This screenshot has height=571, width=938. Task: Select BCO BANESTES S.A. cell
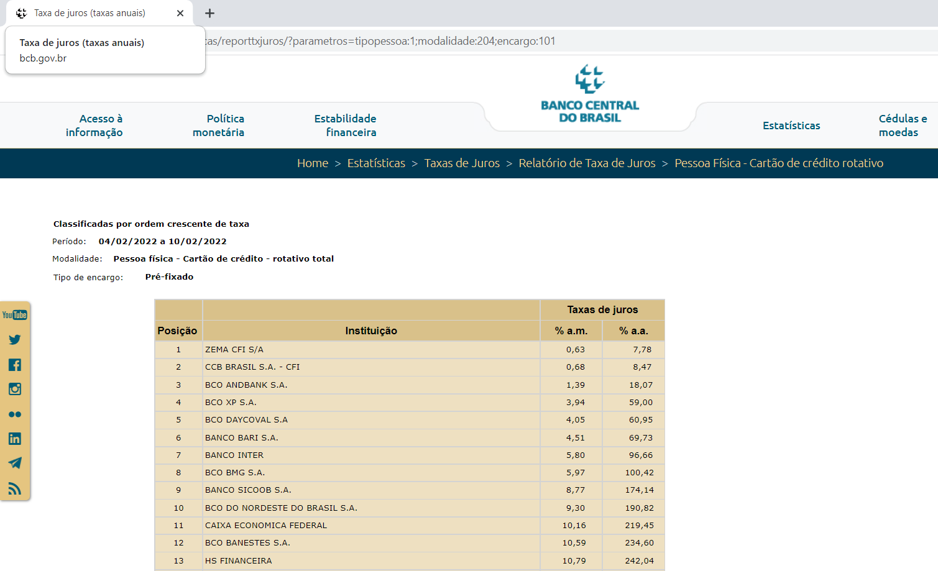coord(371,543)
